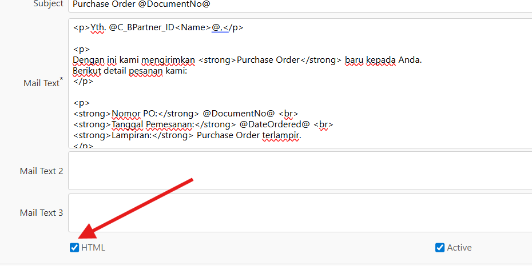The width and height of the screenshot is (532, 266).
Task: Click inside the Mail Text 2 box
Action: click(297, 171)
